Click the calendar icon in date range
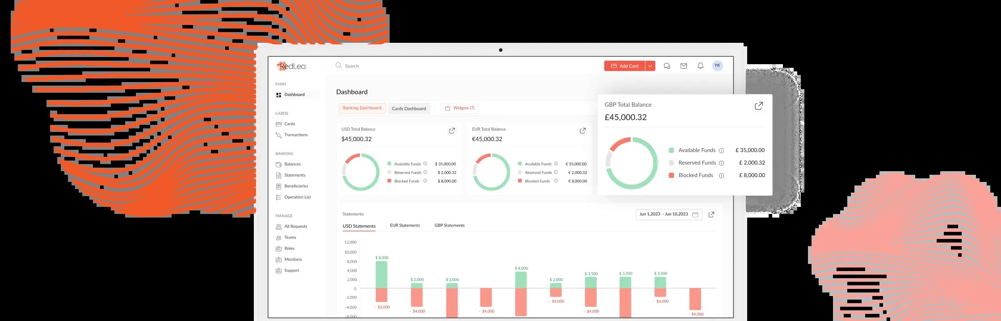This screenshot has width=1001, height=321. [695, 214]
